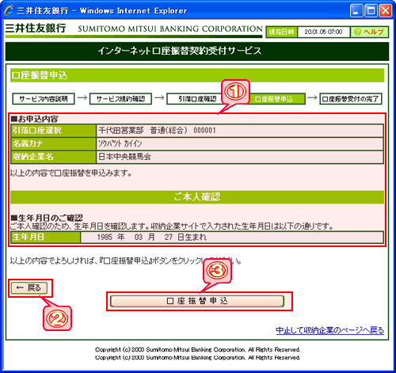Click the name value ソクハツト カイン
Viewport: 396px width, 373px height.
[120, 143]
